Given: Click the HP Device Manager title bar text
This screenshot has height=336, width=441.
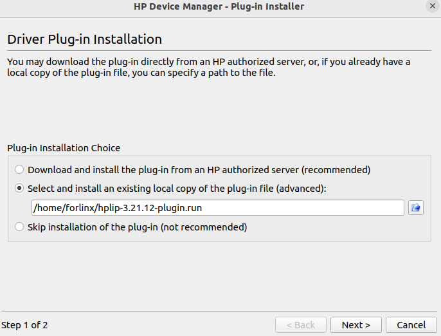Looking at the screenshot, I should click(x=219, y=6).
